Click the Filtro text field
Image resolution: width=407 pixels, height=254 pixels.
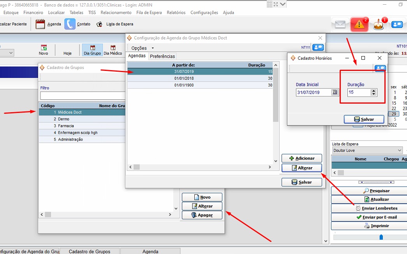pos(83,95)
